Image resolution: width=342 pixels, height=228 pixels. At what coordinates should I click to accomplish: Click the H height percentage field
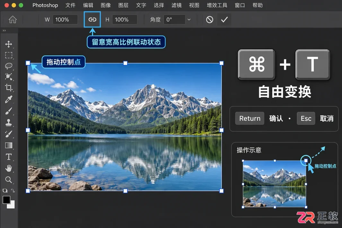point(125,19)
